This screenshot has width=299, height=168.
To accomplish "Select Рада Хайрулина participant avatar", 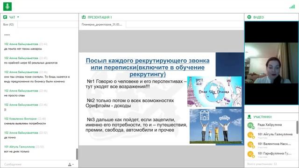I will pos(251,126).
